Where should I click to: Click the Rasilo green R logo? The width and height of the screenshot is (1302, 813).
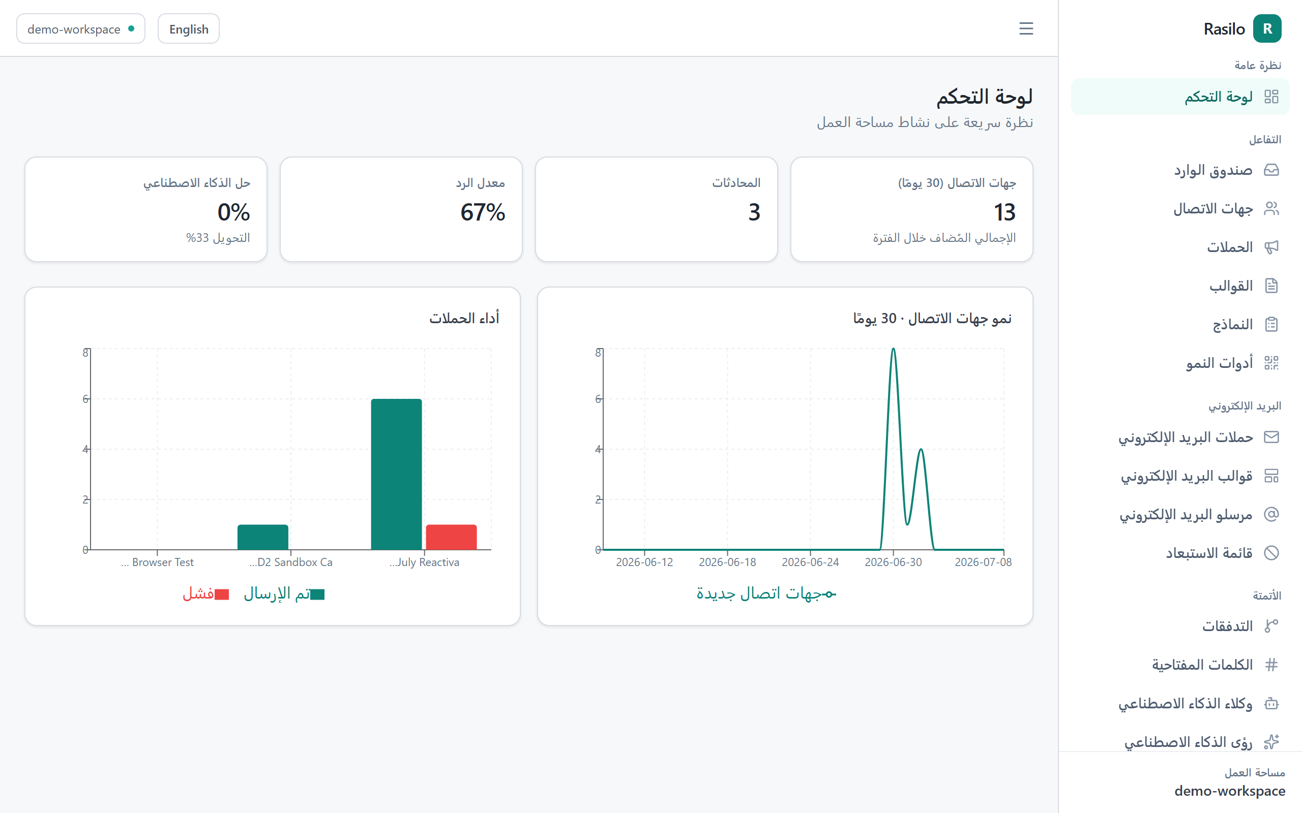pos(1267,28)
